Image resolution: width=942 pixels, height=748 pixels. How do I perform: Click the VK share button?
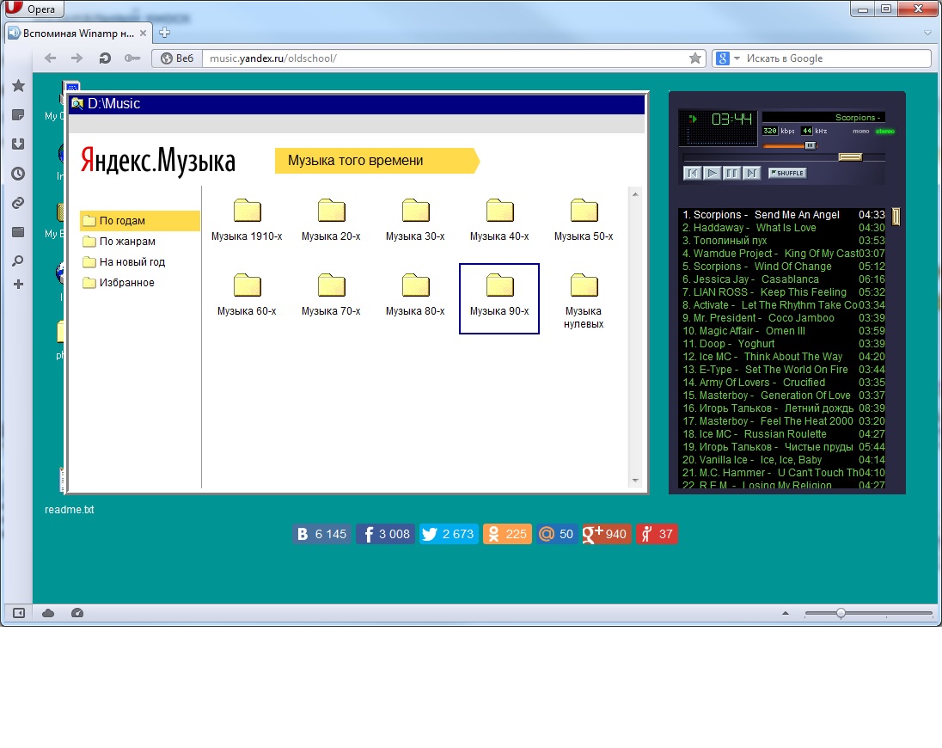click(321, 534)
